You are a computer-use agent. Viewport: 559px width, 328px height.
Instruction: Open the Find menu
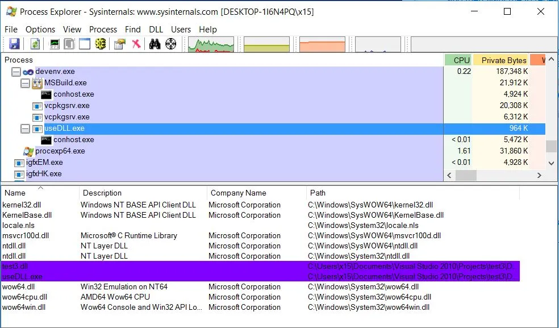(x=132, y=29)
